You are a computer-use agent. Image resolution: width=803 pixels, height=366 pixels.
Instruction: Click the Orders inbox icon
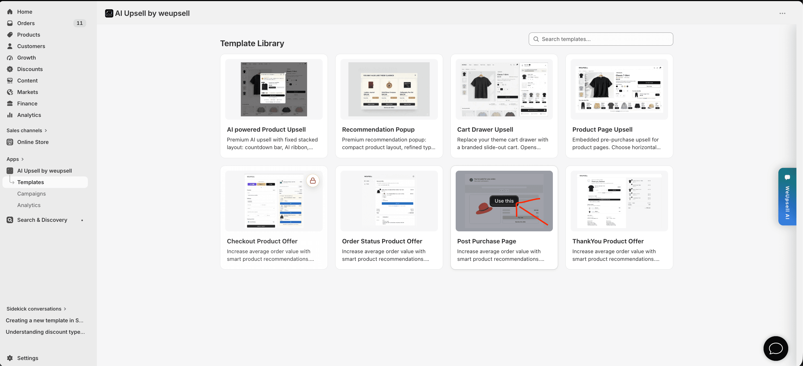click(10, 23)
